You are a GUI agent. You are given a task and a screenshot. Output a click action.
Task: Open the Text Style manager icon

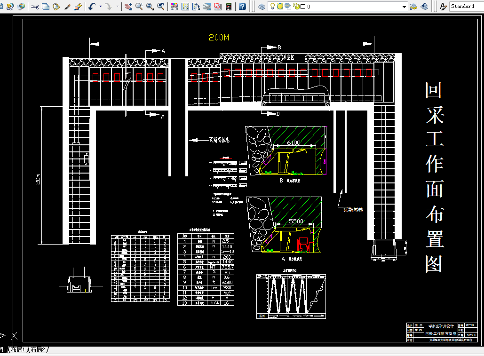tap(443, 7)
